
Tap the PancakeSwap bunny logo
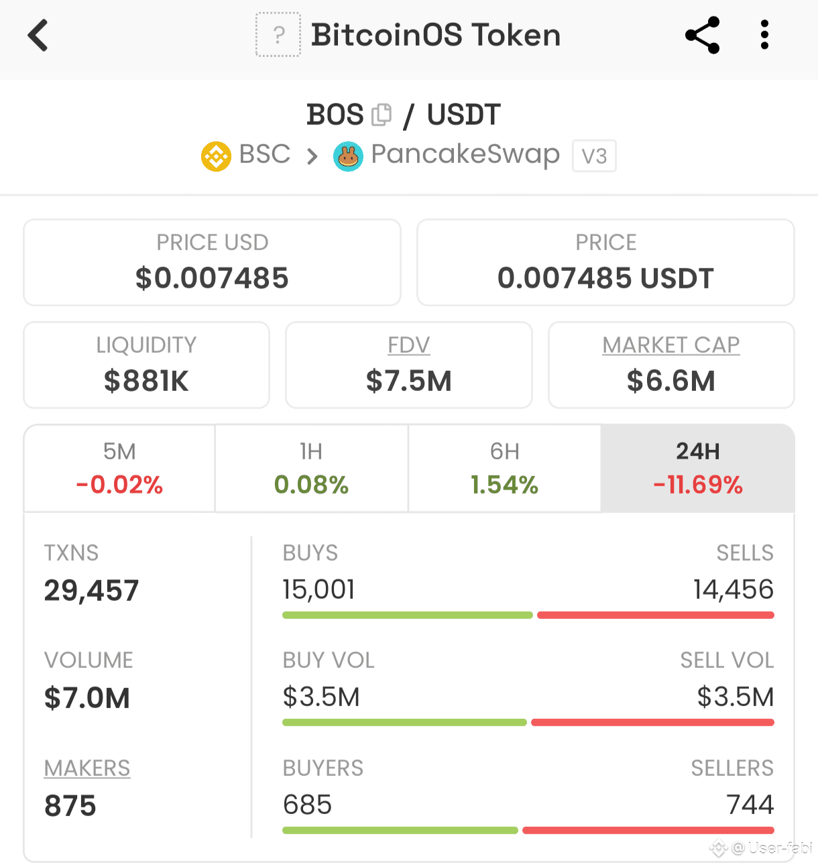(x=348, y=156)
